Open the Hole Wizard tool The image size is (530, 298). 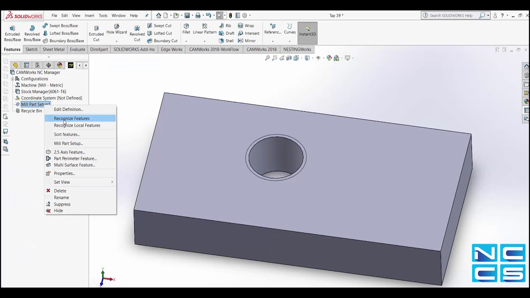[x=117, y=29]
